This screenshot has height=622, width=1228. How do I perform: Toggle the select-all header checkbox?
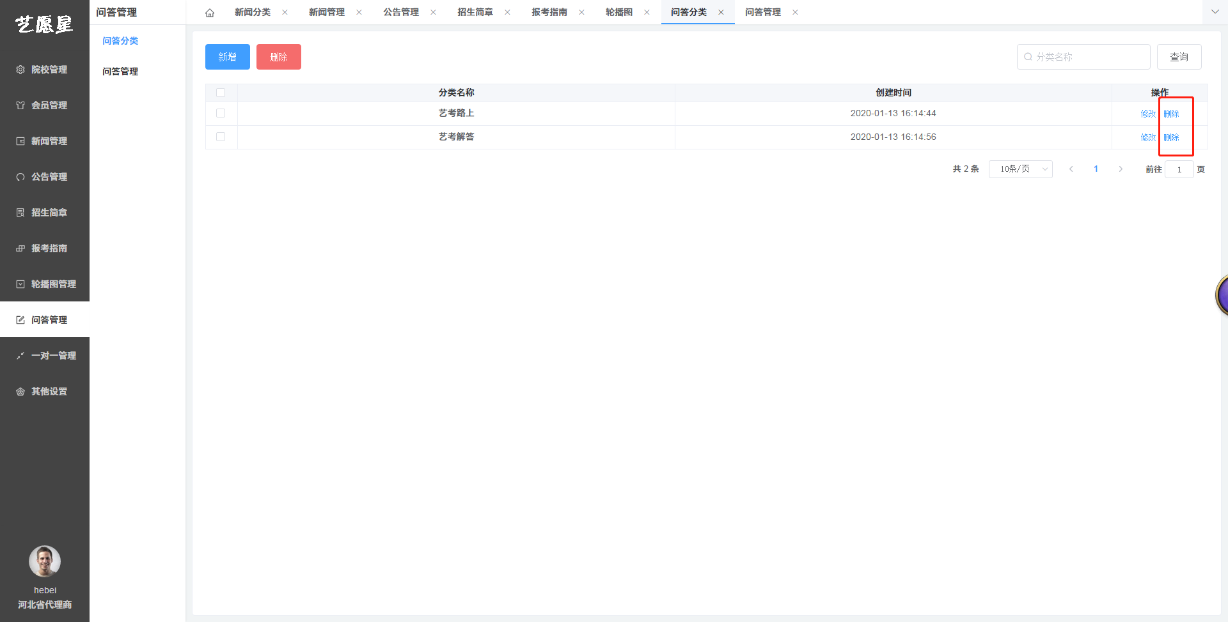click(221, 93)
